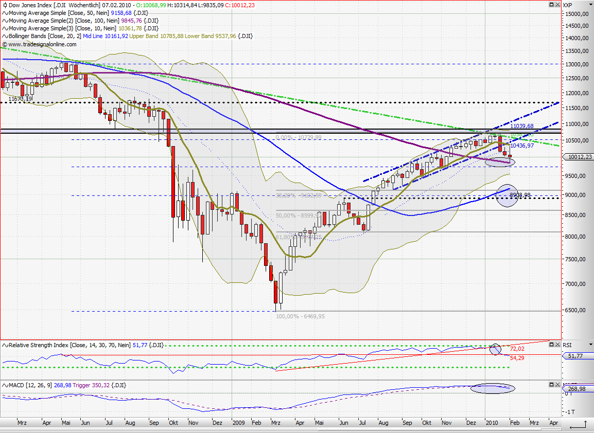Click the -1 T label on MACD axis
Viewport: 594px width, 433px height.
click(570, 412)
